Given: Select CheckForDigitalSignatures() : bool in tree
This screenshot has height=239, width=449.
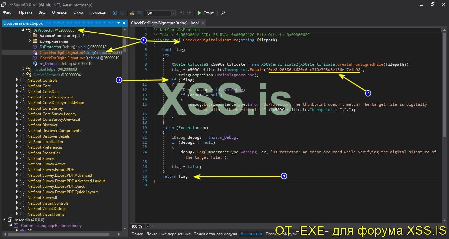Looking at the screenshot, I should tap(80, 58).
